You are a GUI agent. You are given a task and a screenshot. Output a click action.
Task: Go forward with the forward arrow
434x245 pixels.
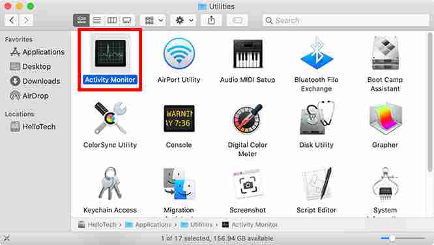click(26, 20)
